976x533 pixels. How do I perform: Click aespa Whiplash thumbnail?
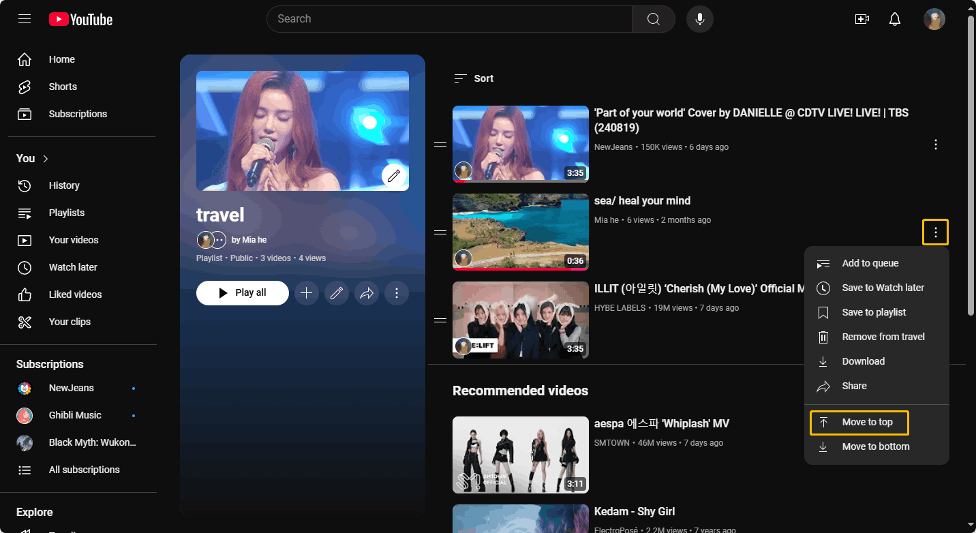521,455
